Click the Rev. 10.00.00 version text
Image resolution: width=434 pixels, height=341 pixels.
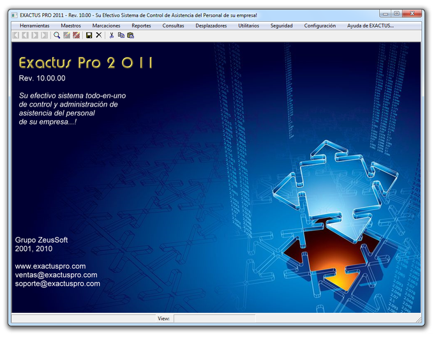point(42,78)
